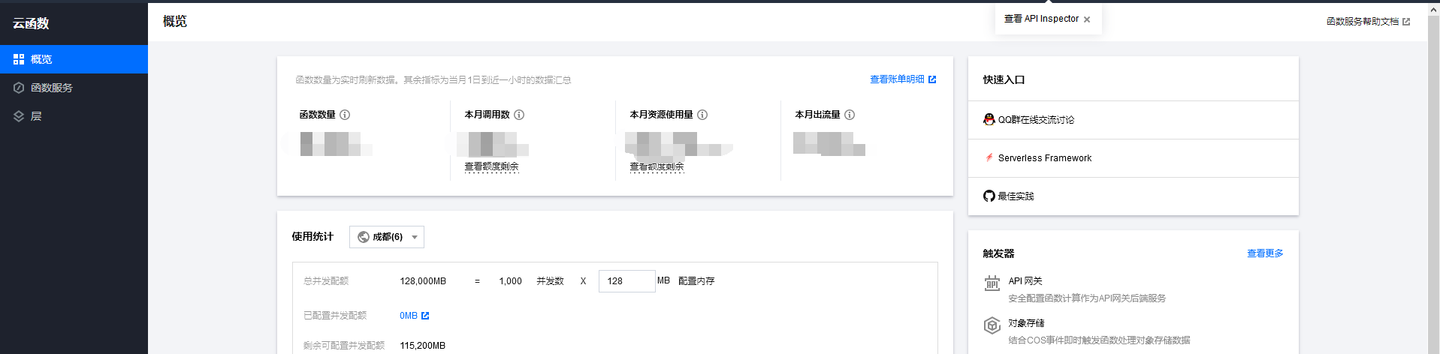The height and width of the screenshot is (354, 1440).
Task: Click the 已配置并发配额 label
Action: point(335,316)
